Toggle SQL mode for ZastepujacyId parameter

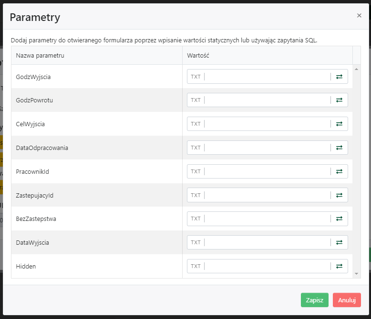(x=339, y=195)
